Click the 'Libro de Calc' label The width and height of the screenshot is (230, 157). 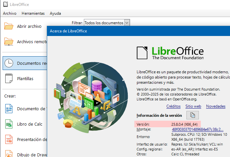[x=29, y=124]
